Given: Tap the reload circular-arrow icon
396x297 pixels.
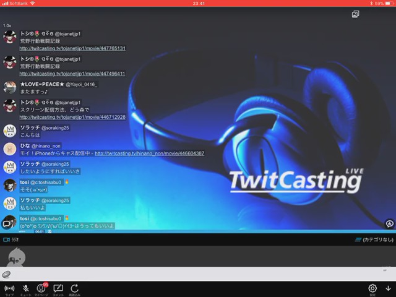Looking at the screenshot, I should (74, 288).
